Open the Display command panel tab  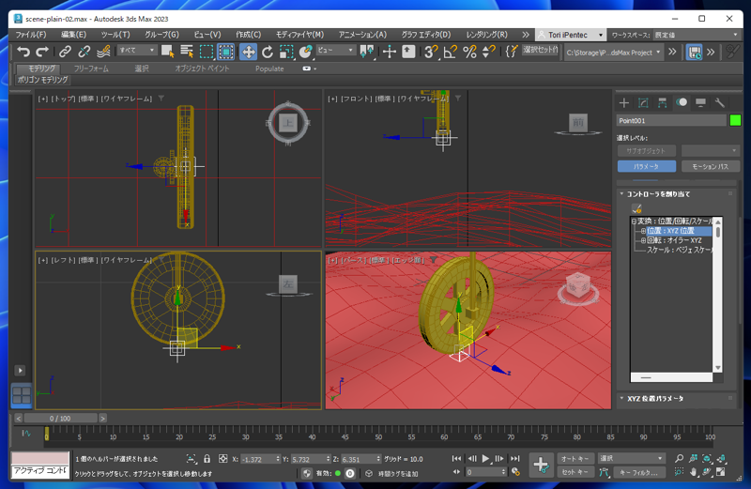pos(700,102)
